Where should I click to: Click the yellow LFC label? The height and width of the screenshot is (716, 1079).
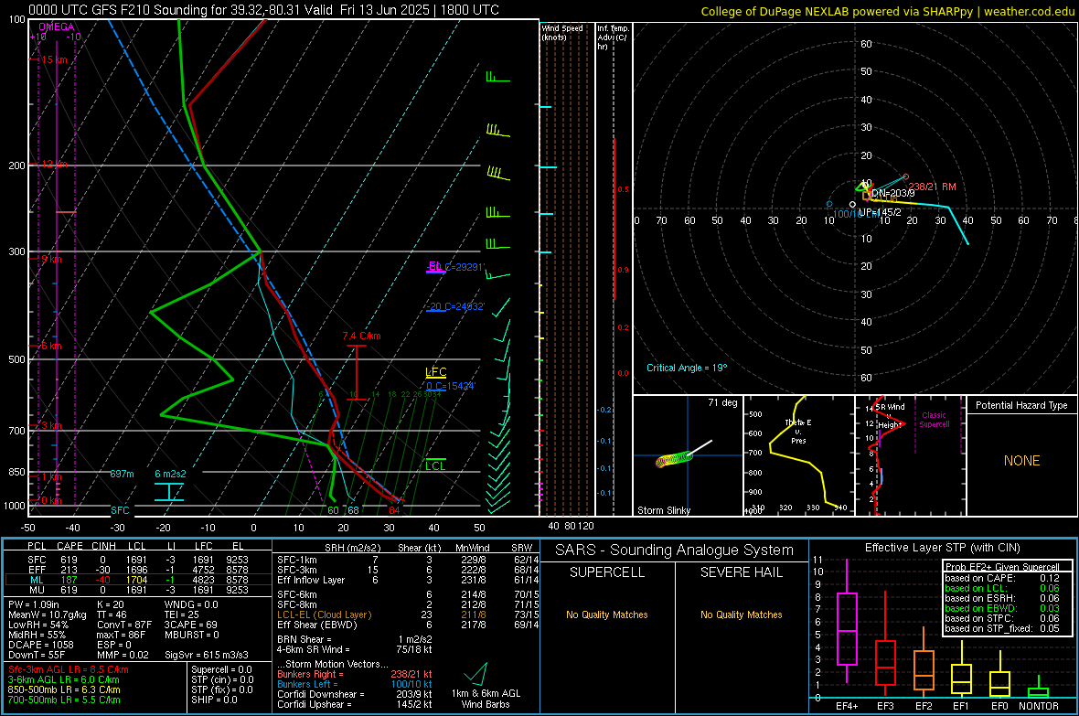click(x=436, y=372)
